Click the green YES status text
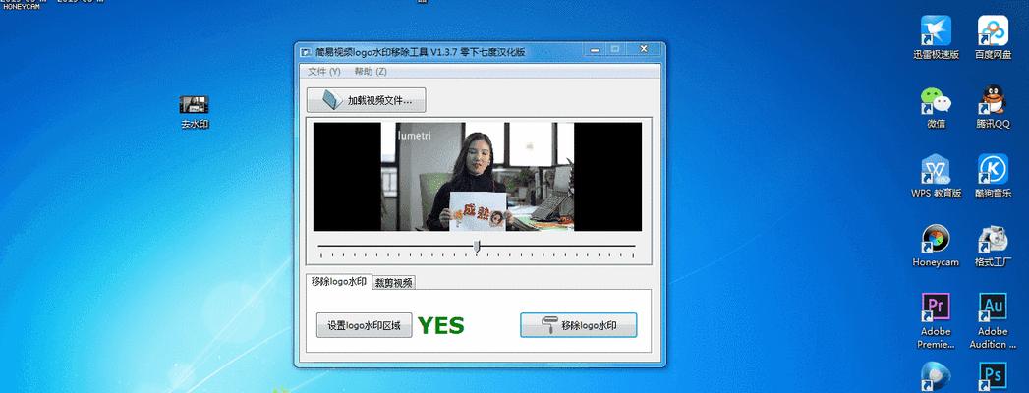 tap(441, 325)
